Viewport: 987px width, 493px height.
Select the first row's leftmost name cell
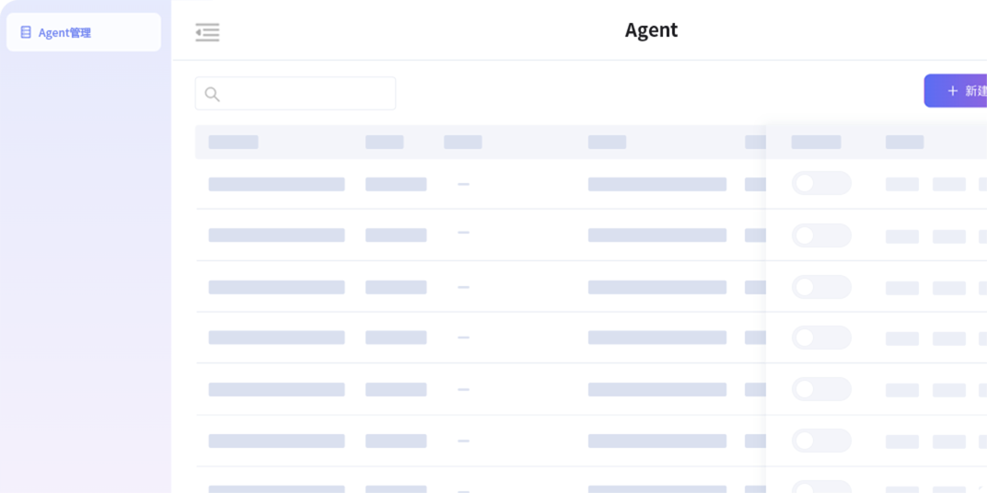276,184
